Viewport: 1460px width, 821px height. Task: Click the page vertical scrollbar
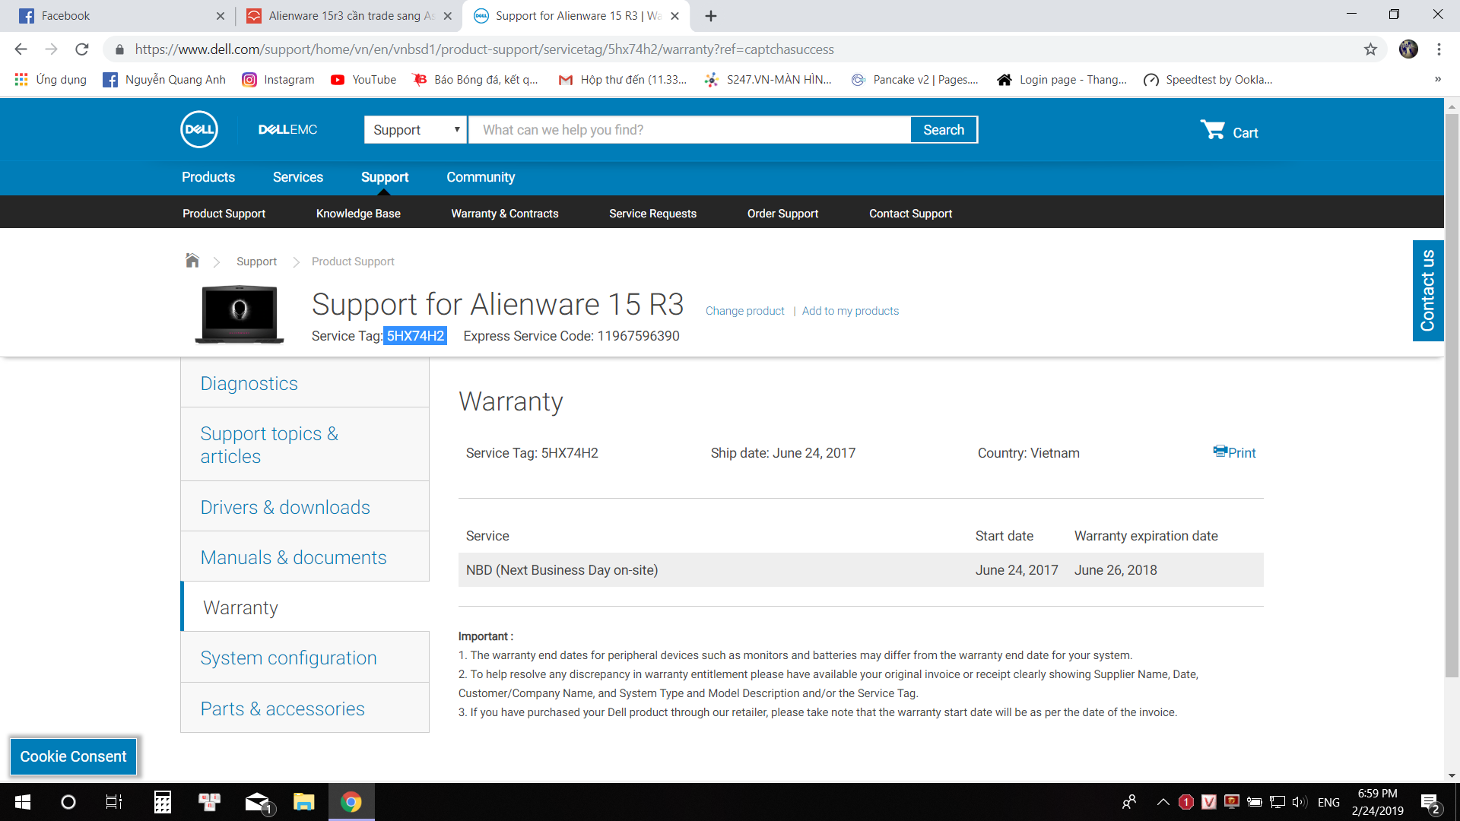coord(1452,395)
